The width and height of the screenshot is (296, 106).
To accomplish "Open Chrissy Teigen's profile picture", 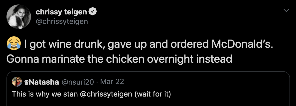I will pos(18,17).
